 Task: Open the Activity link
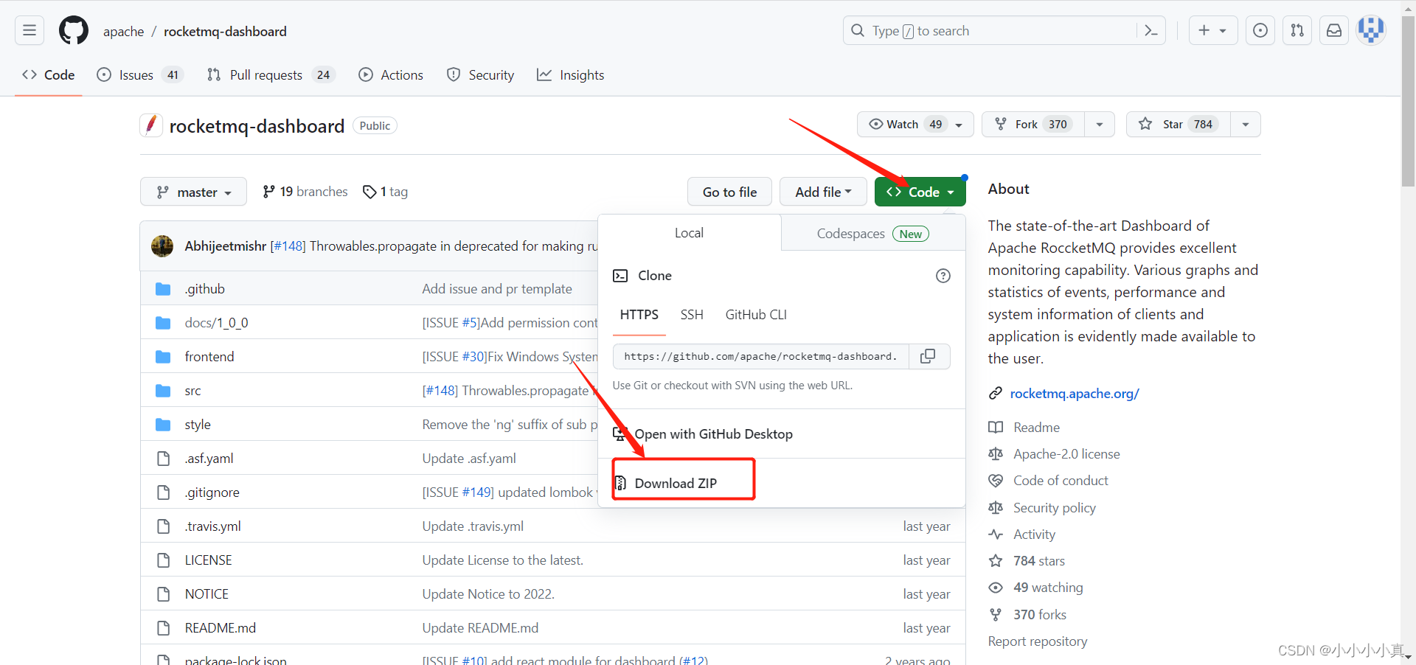point(1034,535)
